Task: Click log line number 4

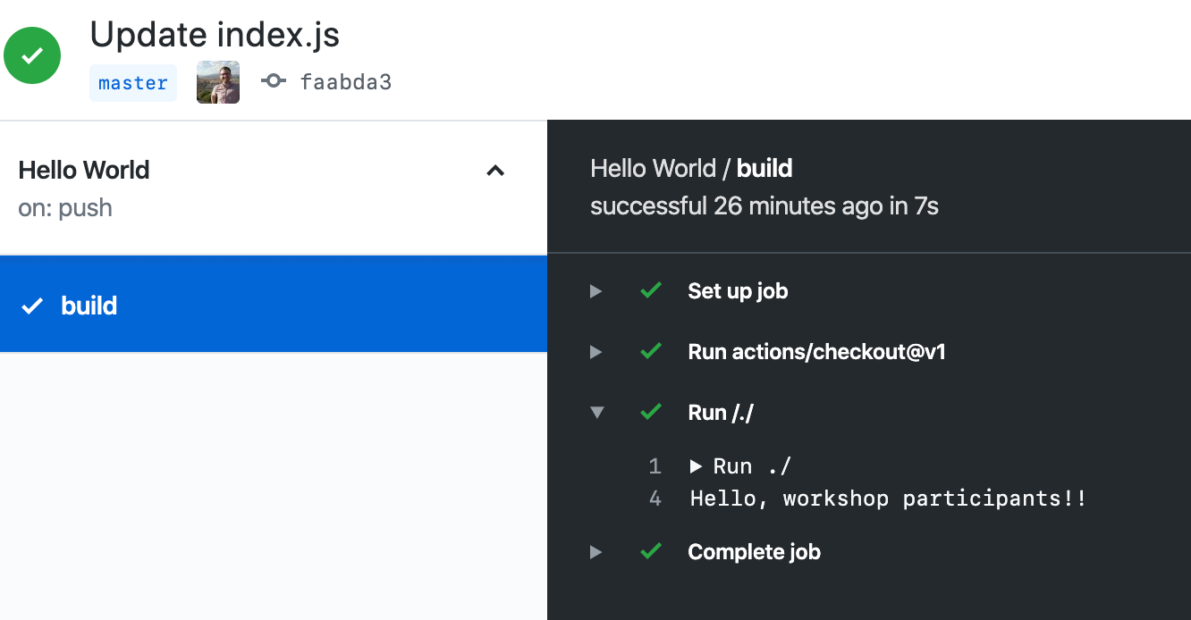Action: tap(655, 499)
